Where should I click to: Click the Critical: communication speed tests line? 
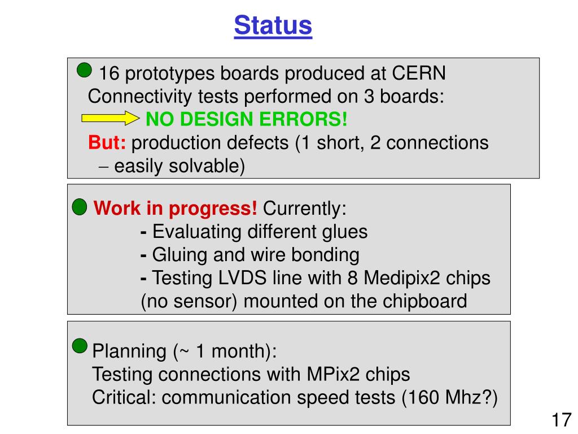[x=295, y=398]
